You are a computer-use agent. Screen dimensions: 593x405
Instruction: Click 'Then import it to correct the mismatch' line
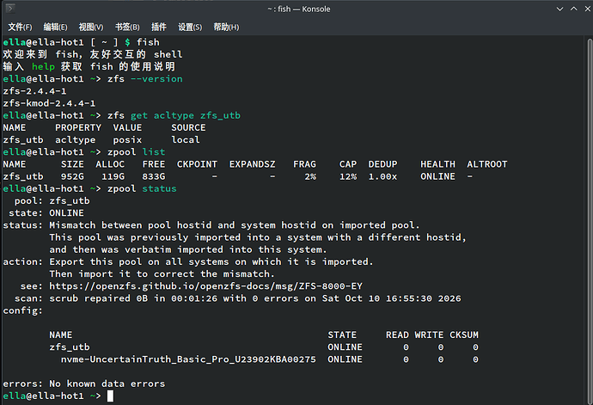tap(162, 274)
